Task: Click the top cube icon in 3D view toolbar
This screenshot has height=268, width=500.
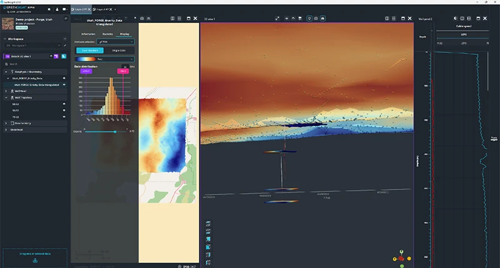Action: point(208,224)
